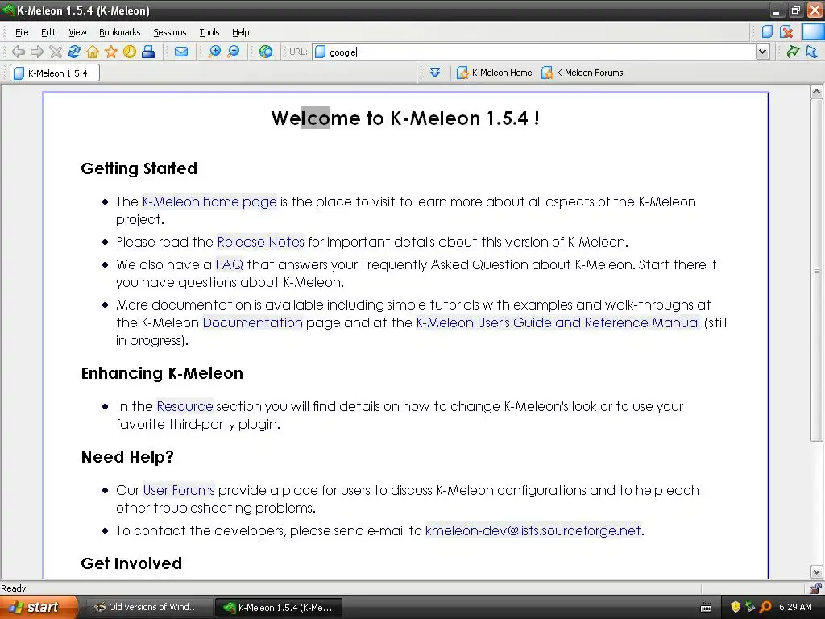Screen dimensions: 825x619
Task: Click the Windows start button
Action: coord(39,607)
